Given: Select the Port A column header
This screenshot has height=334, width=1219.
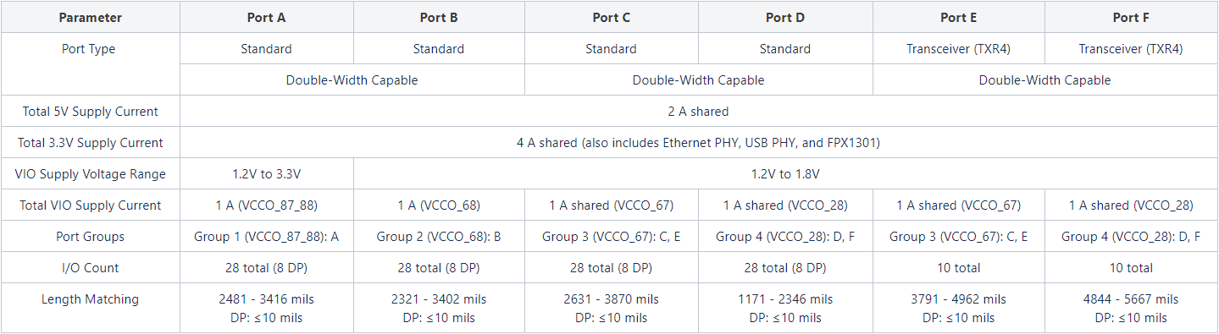Looking at the screenshot, I should point(266,17).
